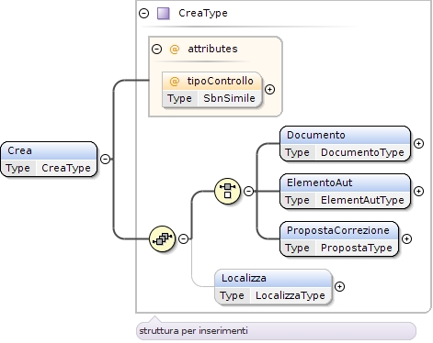
Task: Collapse the Crea element children
Action: 105,159
